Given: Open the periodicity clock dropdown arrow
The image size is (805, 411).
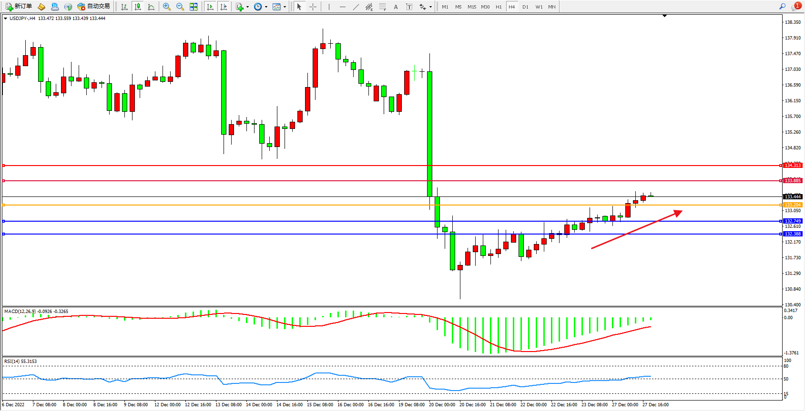Looking at the screenshot, I should tap(266, 7).
